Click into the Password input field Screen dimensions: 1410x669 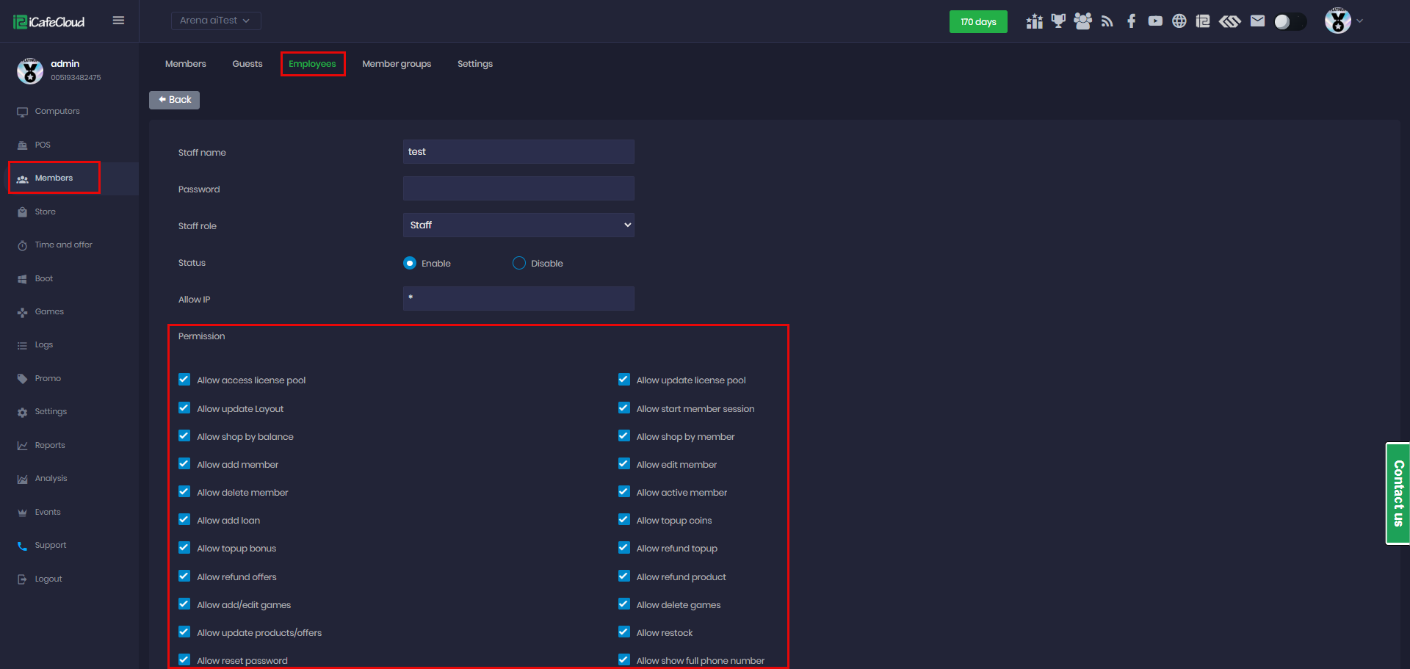518,189
